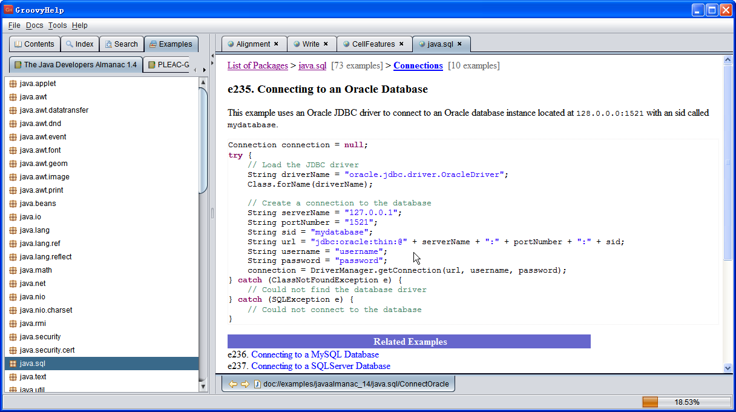736x412 pixels.
Task: Switch to the Write document tab
Action: click(310, 44)
